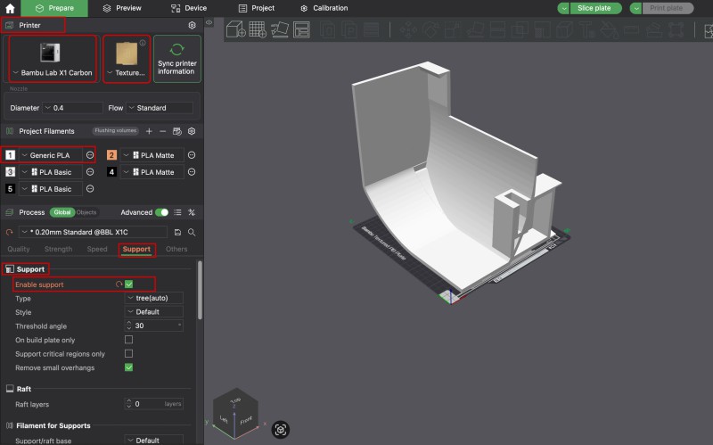
Task: Open printer settings gear icon
Action: [x=192, y=25]
